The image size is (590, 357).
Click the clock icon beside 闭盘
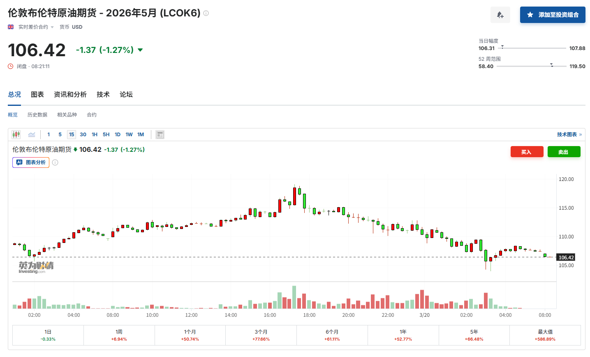[x=11, y=66]
